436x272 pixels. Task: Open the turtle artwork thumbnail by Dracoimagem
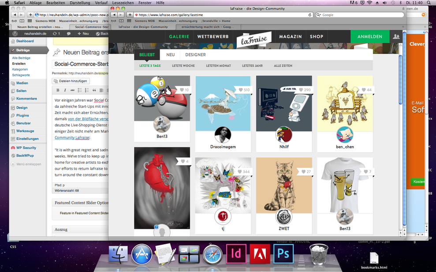223,103
